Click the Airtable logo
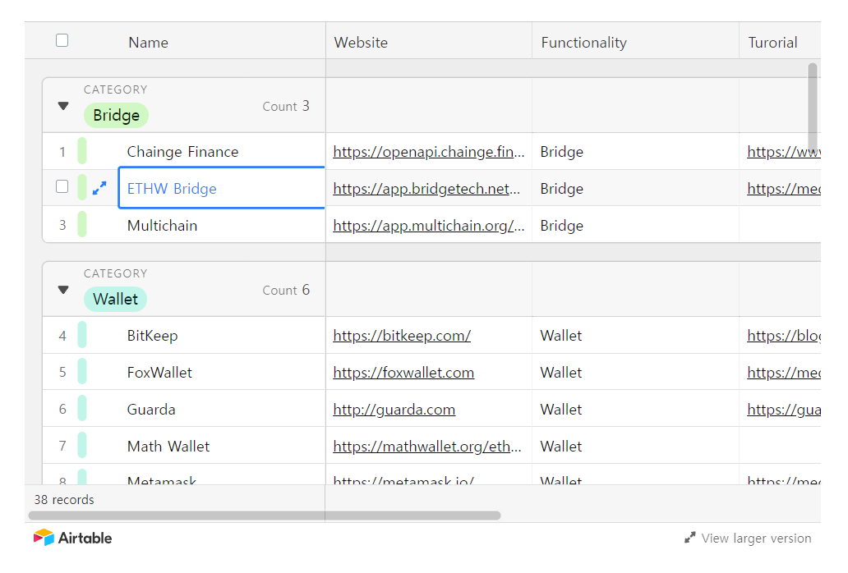 pyautogui.click(x=72, y=538)
